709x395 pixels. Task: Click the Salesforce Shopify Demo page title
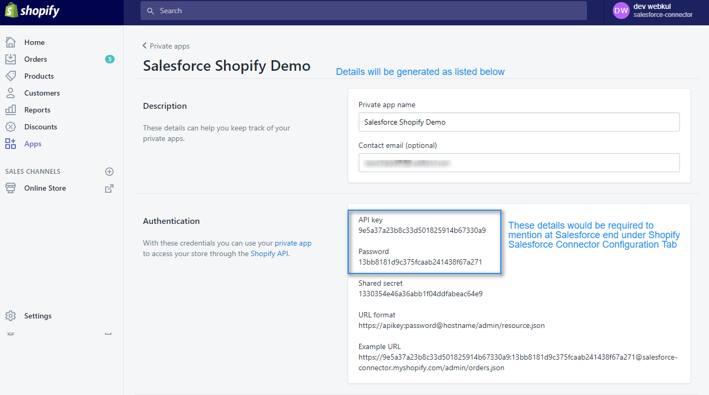click(227, 66)
